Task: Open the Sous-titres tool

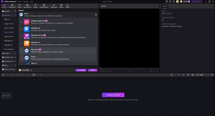Action: point(27,6)
